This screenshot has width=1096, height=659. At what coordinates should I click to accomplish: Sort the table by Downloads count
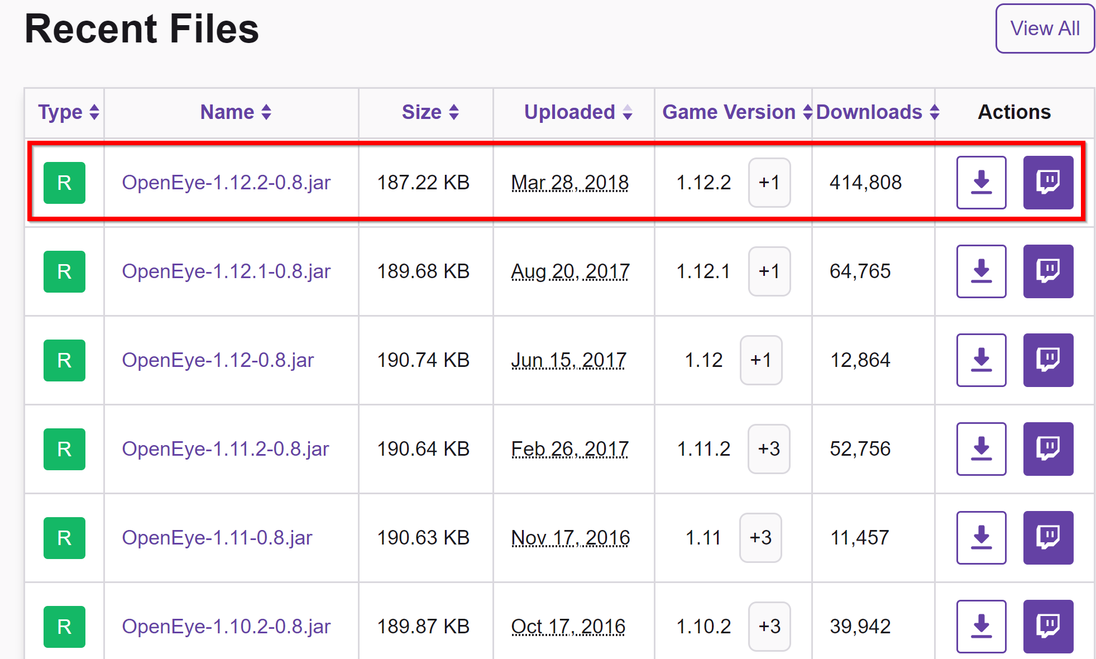point(878,112)
